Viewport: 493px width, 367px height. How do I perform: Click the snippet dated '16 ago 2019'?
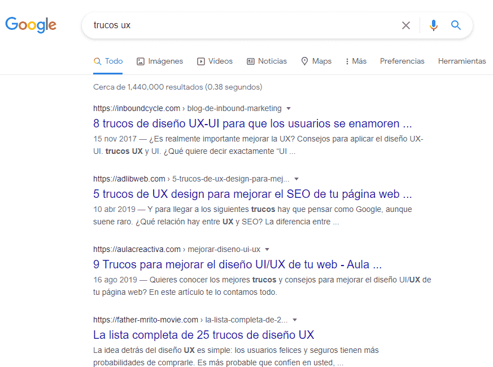pos(262,286)
